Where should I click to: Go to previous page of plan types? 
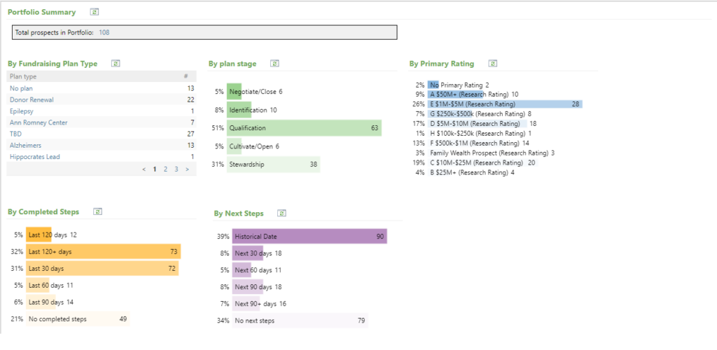(x=144, y=169)
